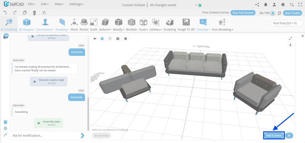
Task: Copy the selected object
Action: coord(25,13)
